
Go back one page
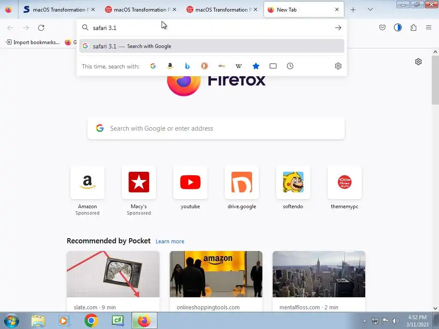pos(10,28)
